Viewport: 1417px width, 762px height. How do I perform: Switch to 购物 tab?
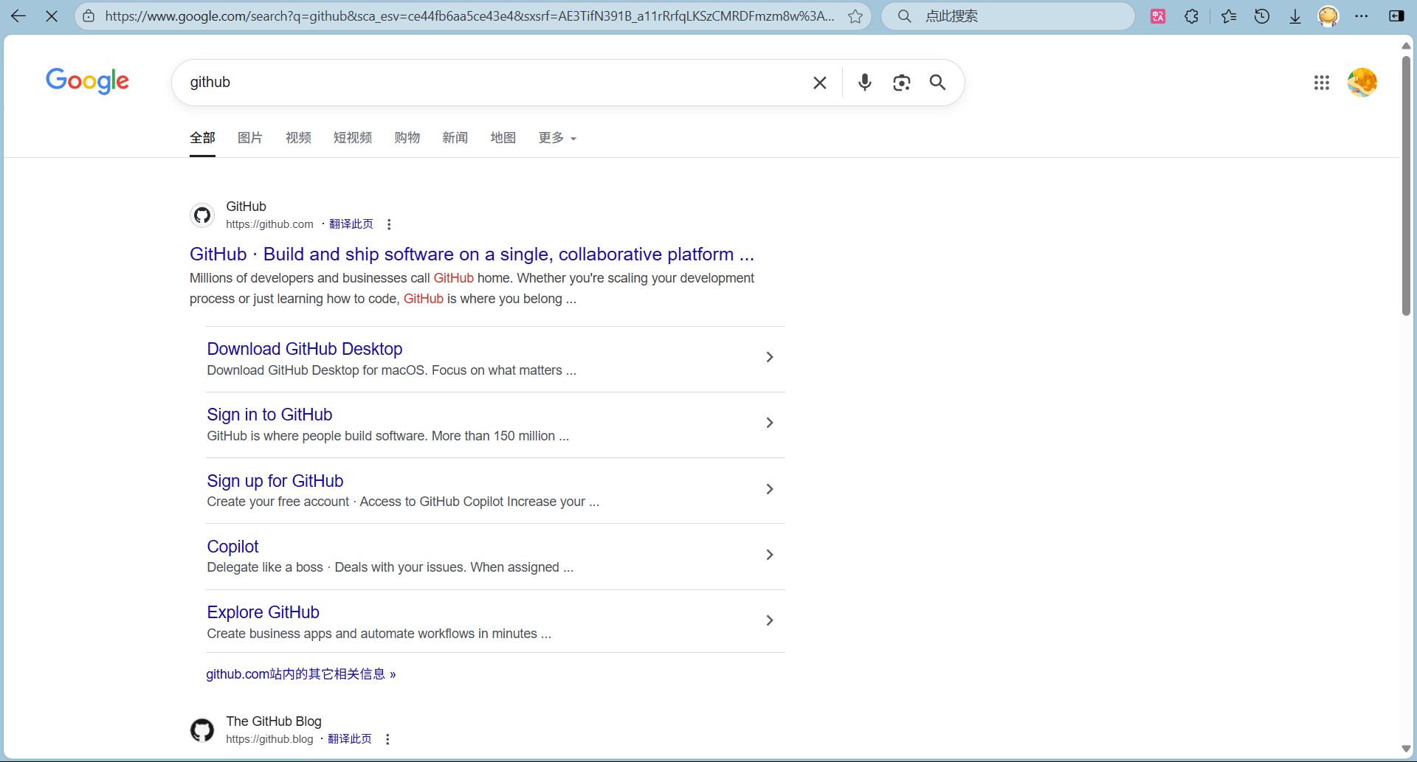point(407,138)
